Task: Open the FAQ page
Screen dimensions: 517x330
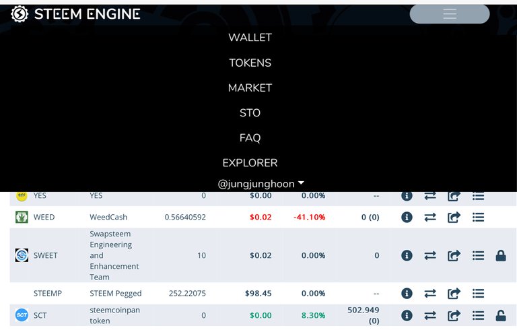Action: (x=250, y=138)
